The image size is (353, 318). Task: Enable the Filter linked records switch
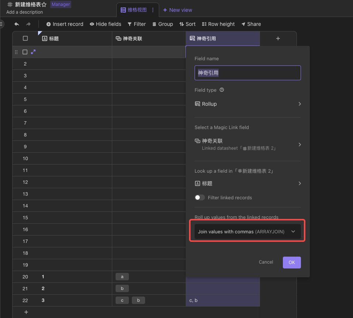(199, 197)
